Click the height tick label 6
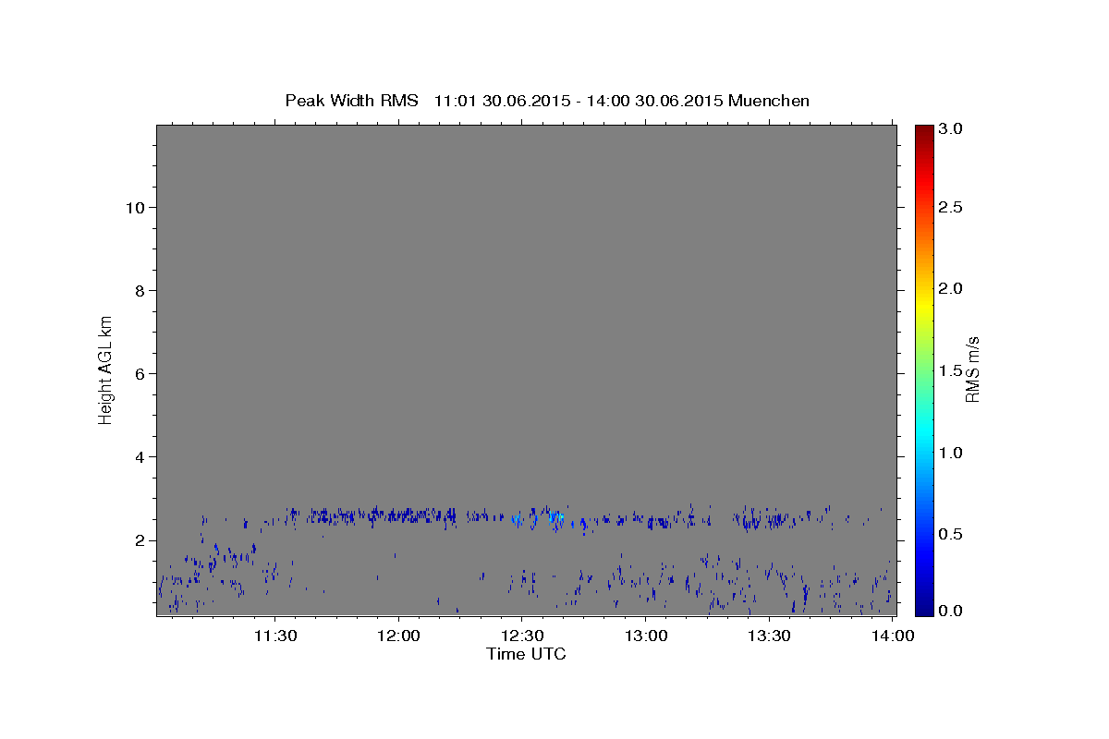The height and width of the screenshot is (739, 1109). coord(139,374)
